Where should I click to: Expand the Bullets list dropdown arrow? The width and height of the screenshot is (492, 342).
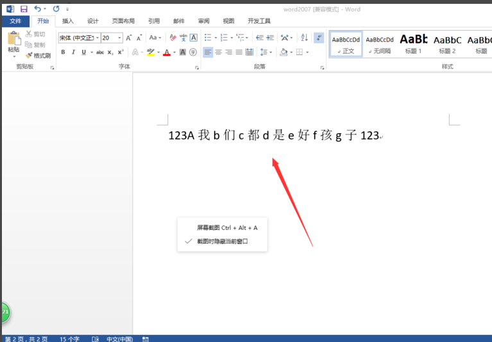coord(216,38)
